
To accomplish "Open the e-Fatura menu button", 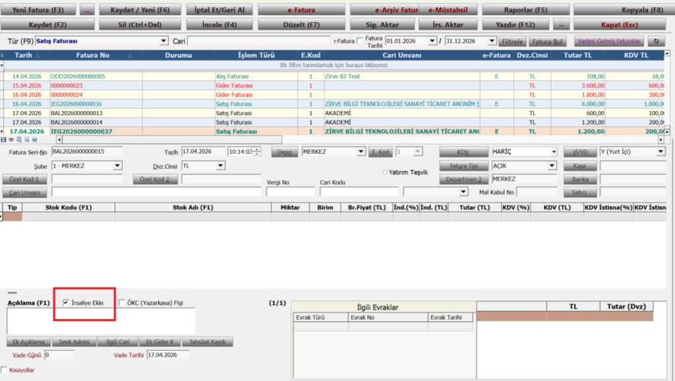I will pyautogui.click(x=301, y=10).
